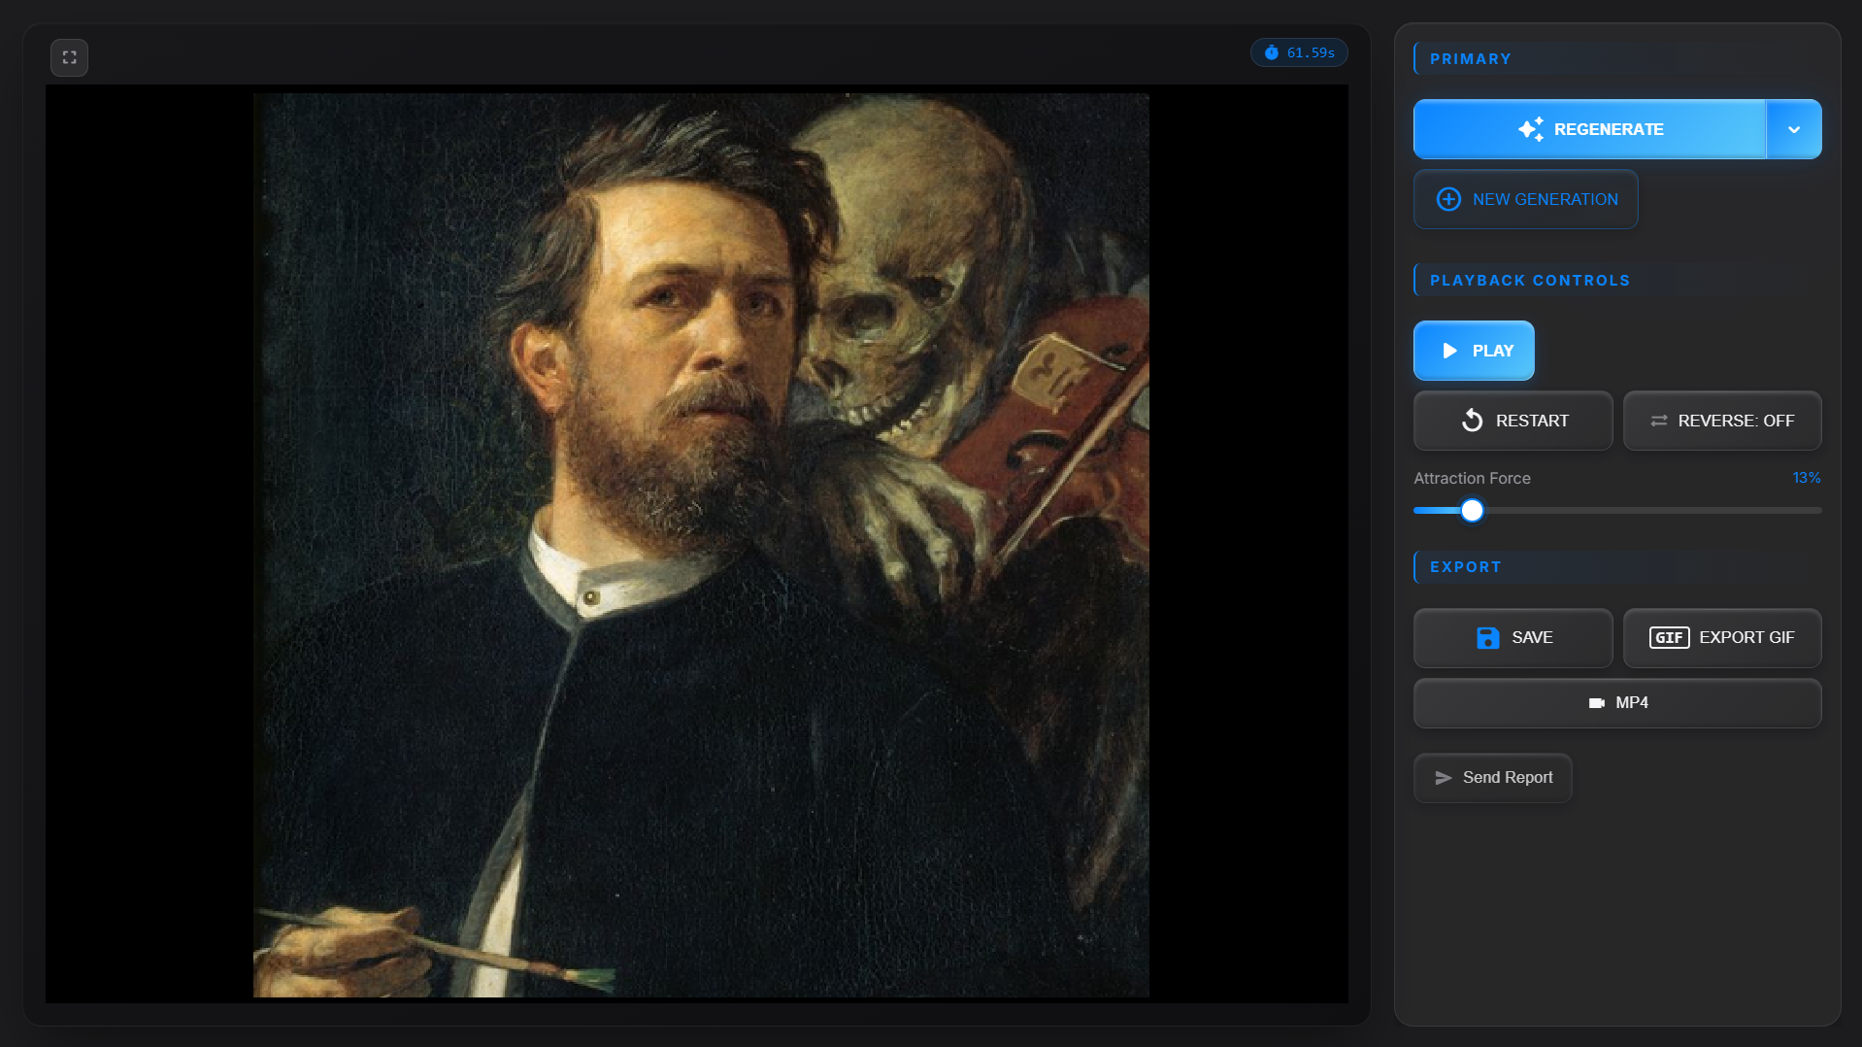1862x1047 pixels.
Task: Open the Send Report button
Action: [x=1492, y=778]
